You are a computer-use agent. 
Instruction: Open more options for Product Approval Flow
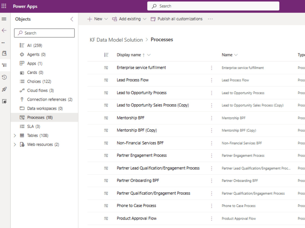pos(212,219)
